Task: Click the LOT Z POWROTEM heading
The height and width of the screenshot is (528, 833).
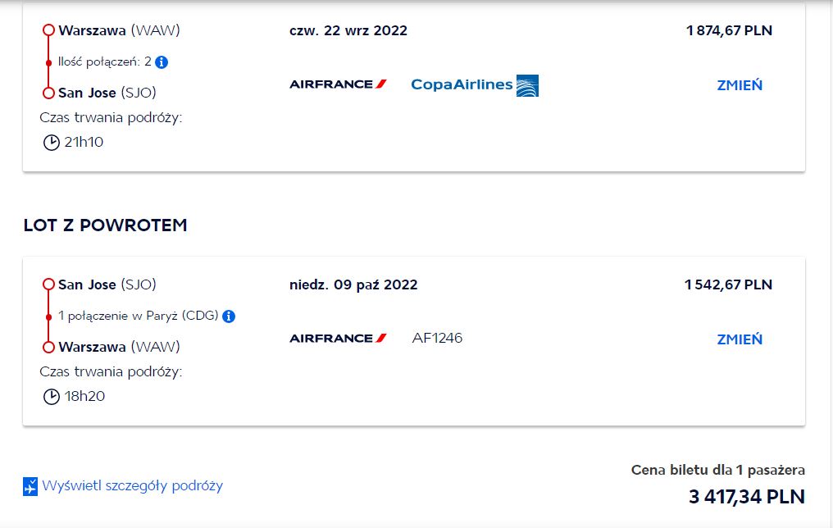Action: (x=105, y=225)
